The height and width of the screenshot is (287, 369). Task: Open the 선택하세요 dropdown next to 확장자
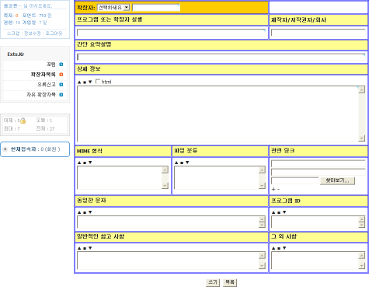[x=113, y=8]
